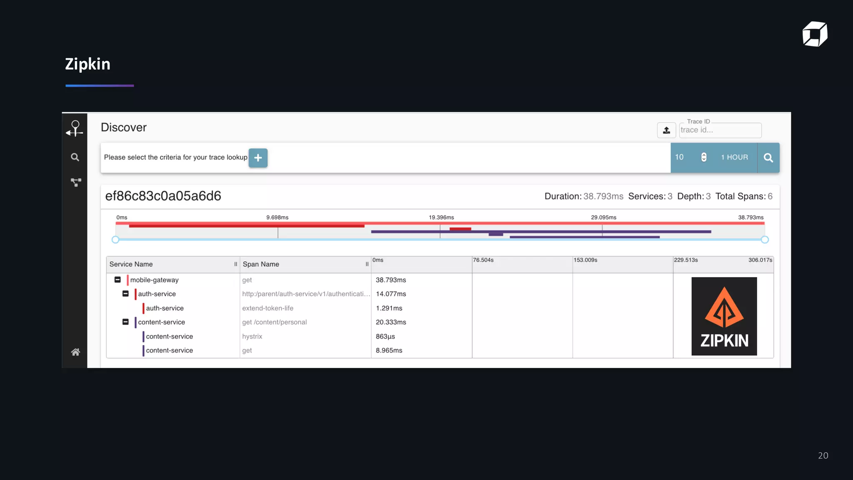Click the authentication URL span name
Image resolution: width=853 pixels, height=480 pixels.
tap(306, 294)
